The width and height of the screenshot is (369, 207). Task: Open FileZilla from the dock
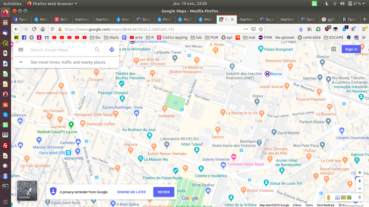coord(5,146)
